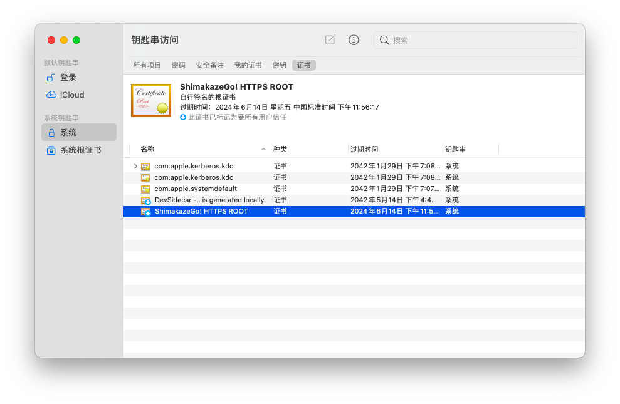Sort by 过期时间 column header
The width and height of the screenshot is (620, 404).
[x=395, y=149]
